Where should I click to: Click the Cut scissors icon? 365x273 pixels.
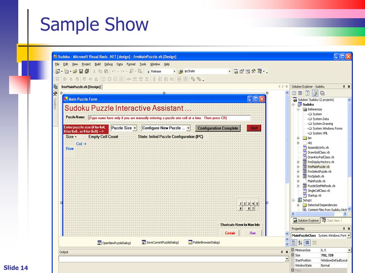(94, 71)
